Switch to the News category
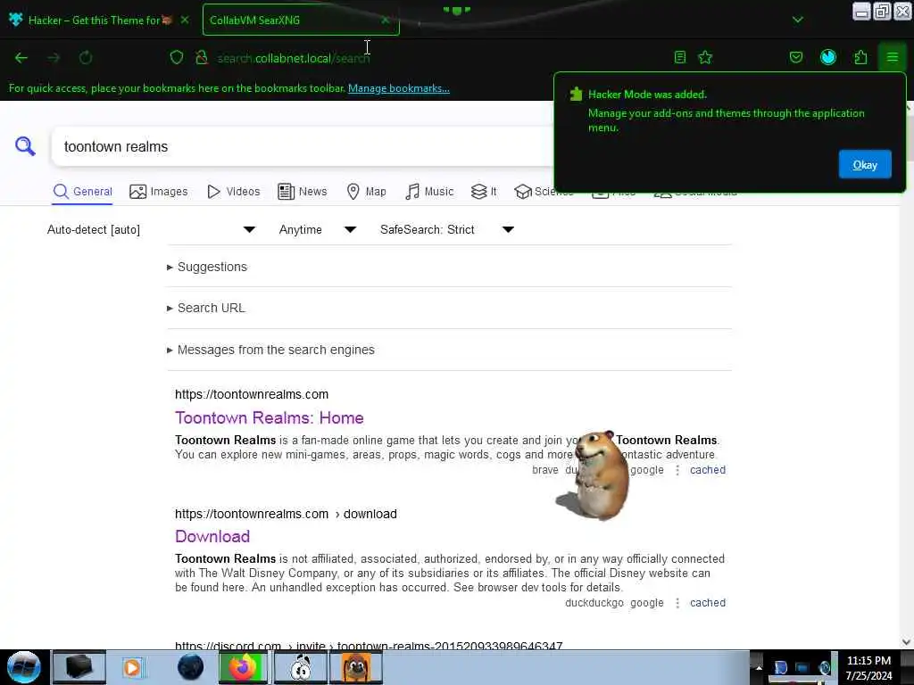 point(302,192)
